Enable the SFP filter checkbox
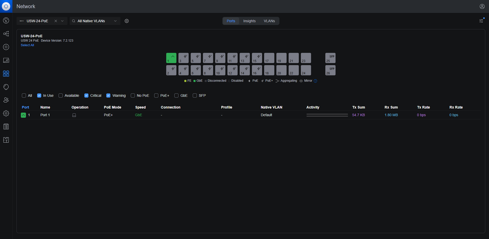Image resolution: width=489 pixels, height=239 pixels. [195, 96]
